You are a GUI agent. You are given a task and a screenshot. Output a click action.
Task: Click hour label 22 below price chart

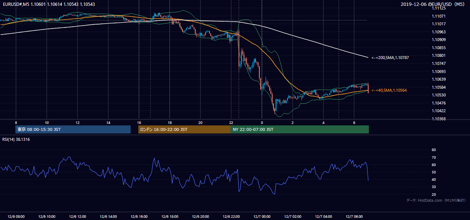(x=231, y=122)
